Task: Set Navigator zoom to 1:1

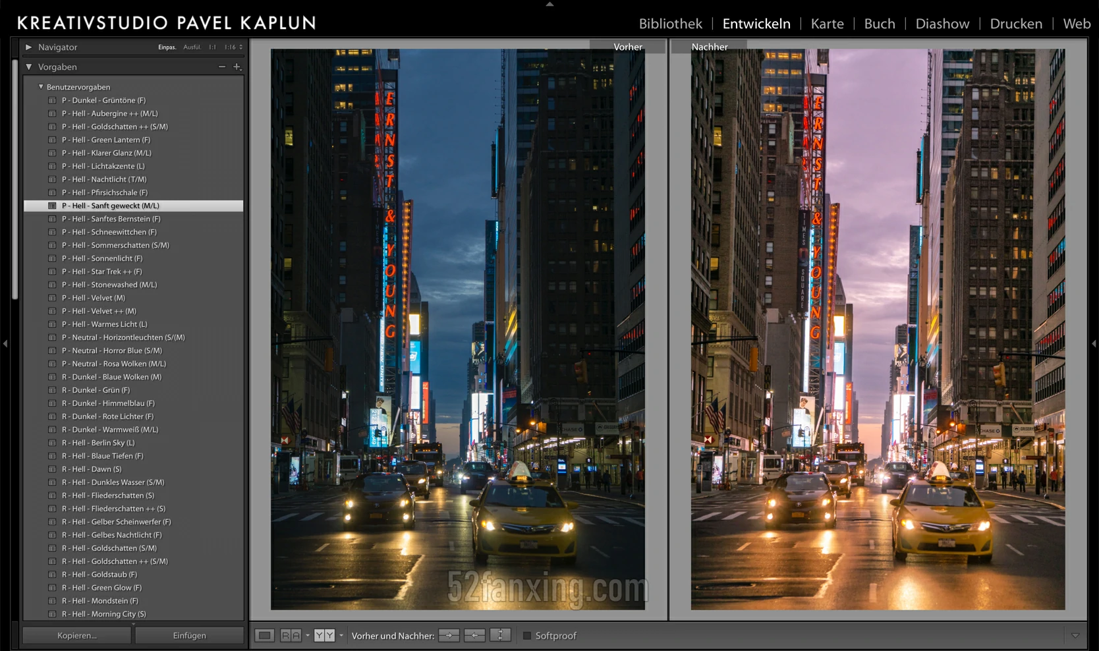Action: (x=212, y=47)
